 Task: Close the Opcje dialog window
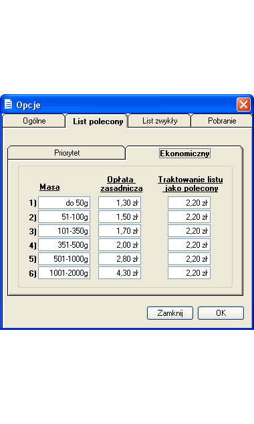click(x=243, y=104)
